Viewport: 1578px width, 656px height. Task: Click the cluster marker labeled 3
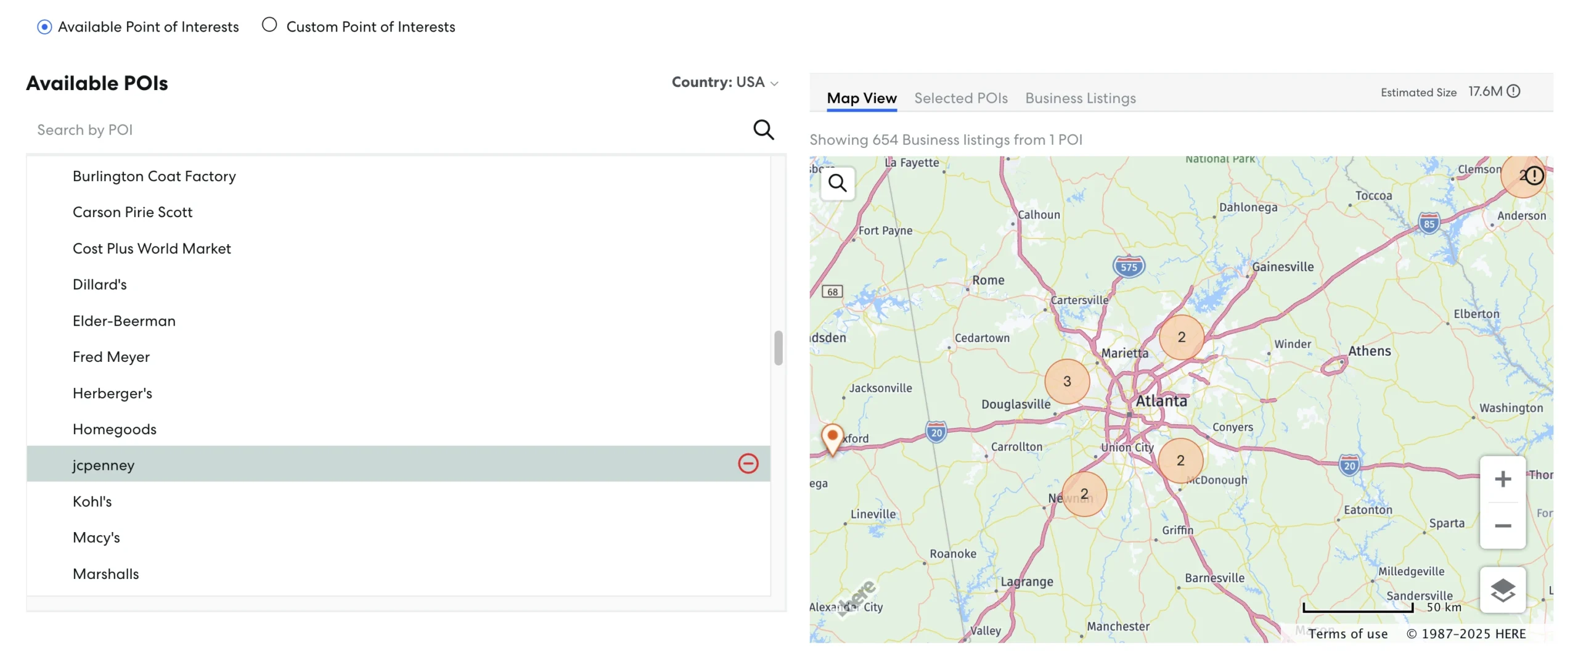[1066, 382]
